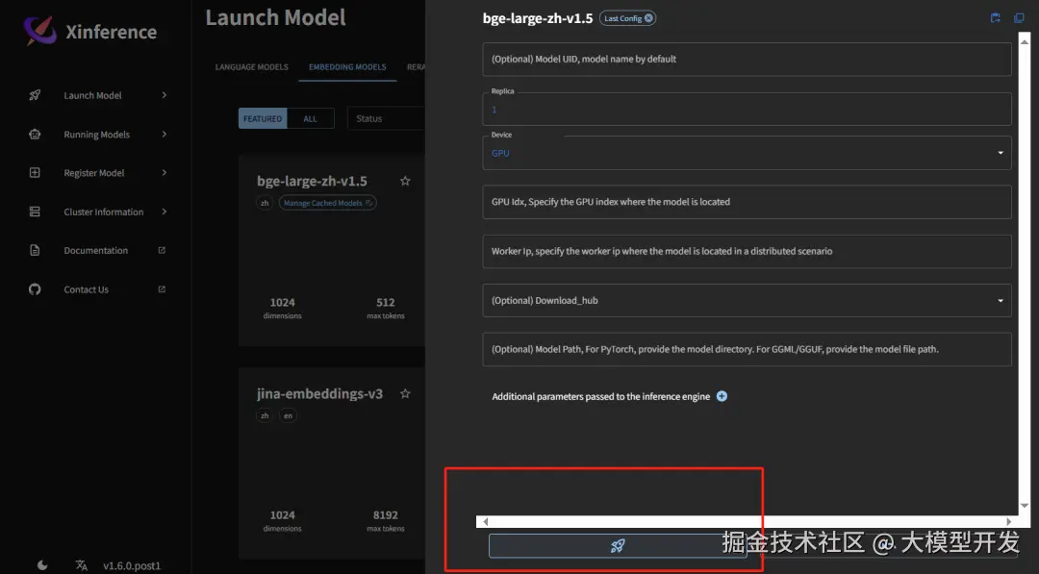
Task: Click the Worker Ip input field
Action: (747, 252)
